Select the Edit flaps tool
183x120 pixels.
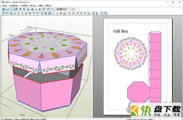tap(18, 13)
